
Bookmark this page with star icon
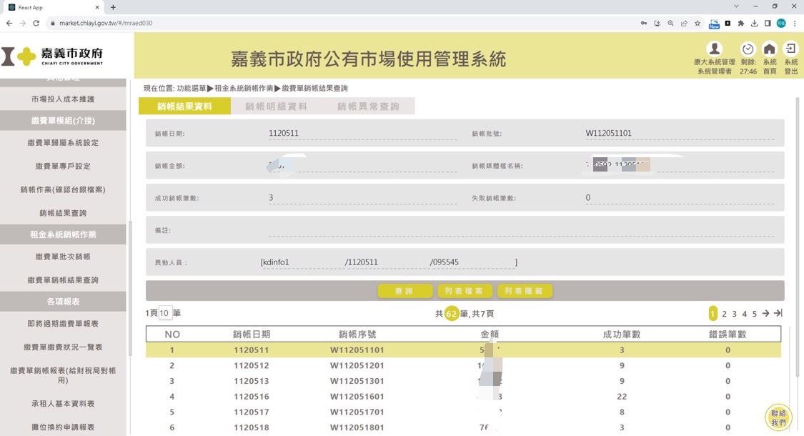698,23
